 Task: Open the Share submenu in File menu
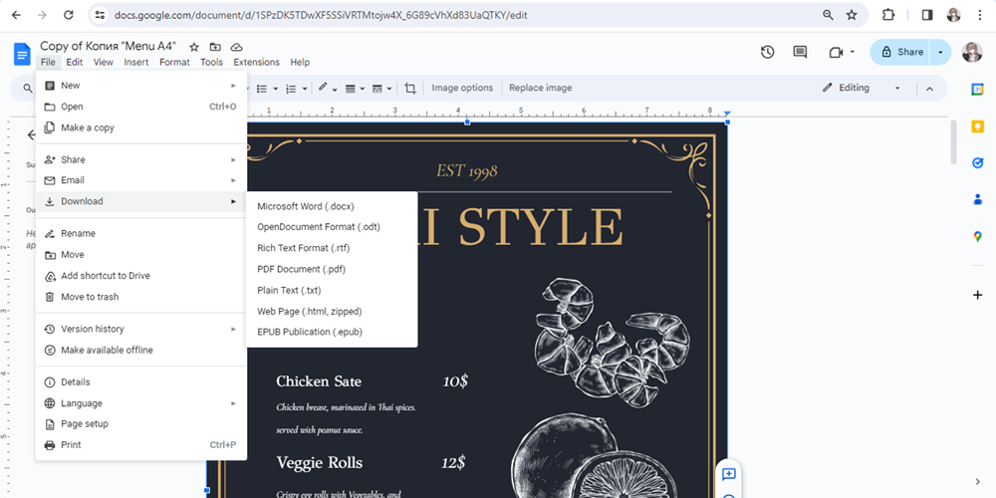(141, 159)
